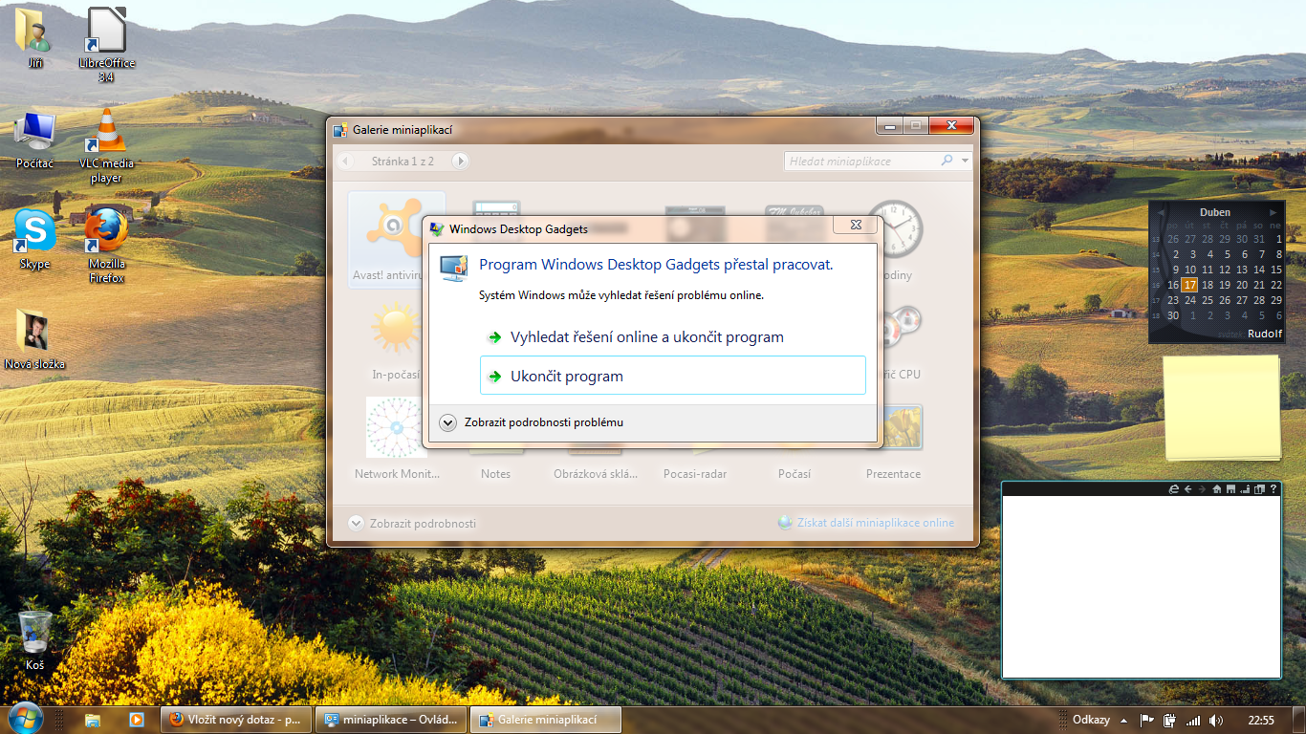Click the window-size icon in browser gadget
The height and width of the screenshot is (734, 1306).
coord(1259,489)
